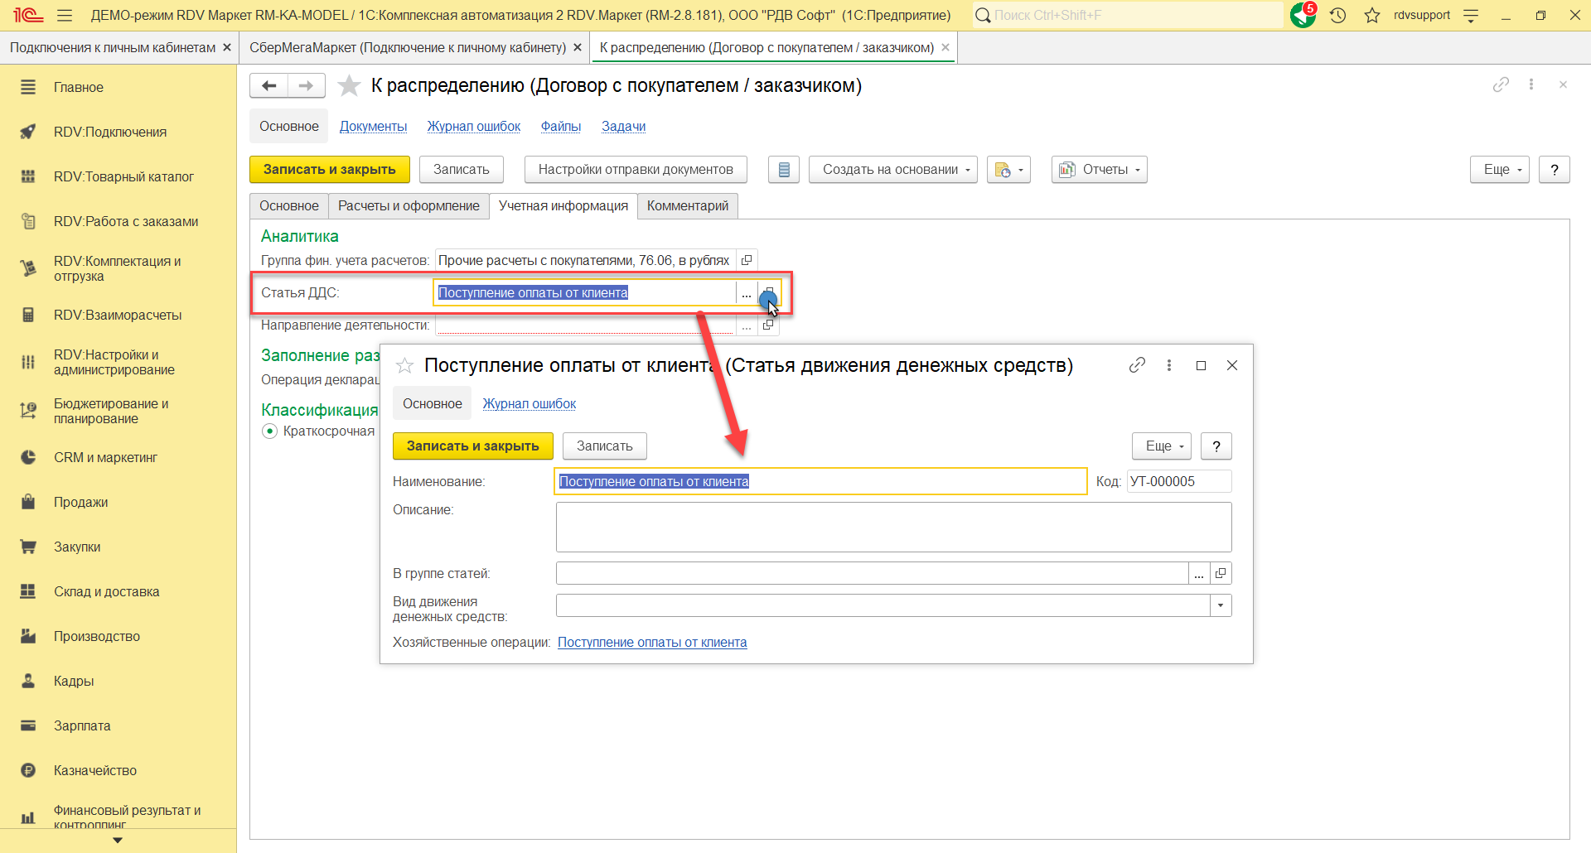
Task: Open the Отчеты dropdown menu
Action: (1099, 170)
